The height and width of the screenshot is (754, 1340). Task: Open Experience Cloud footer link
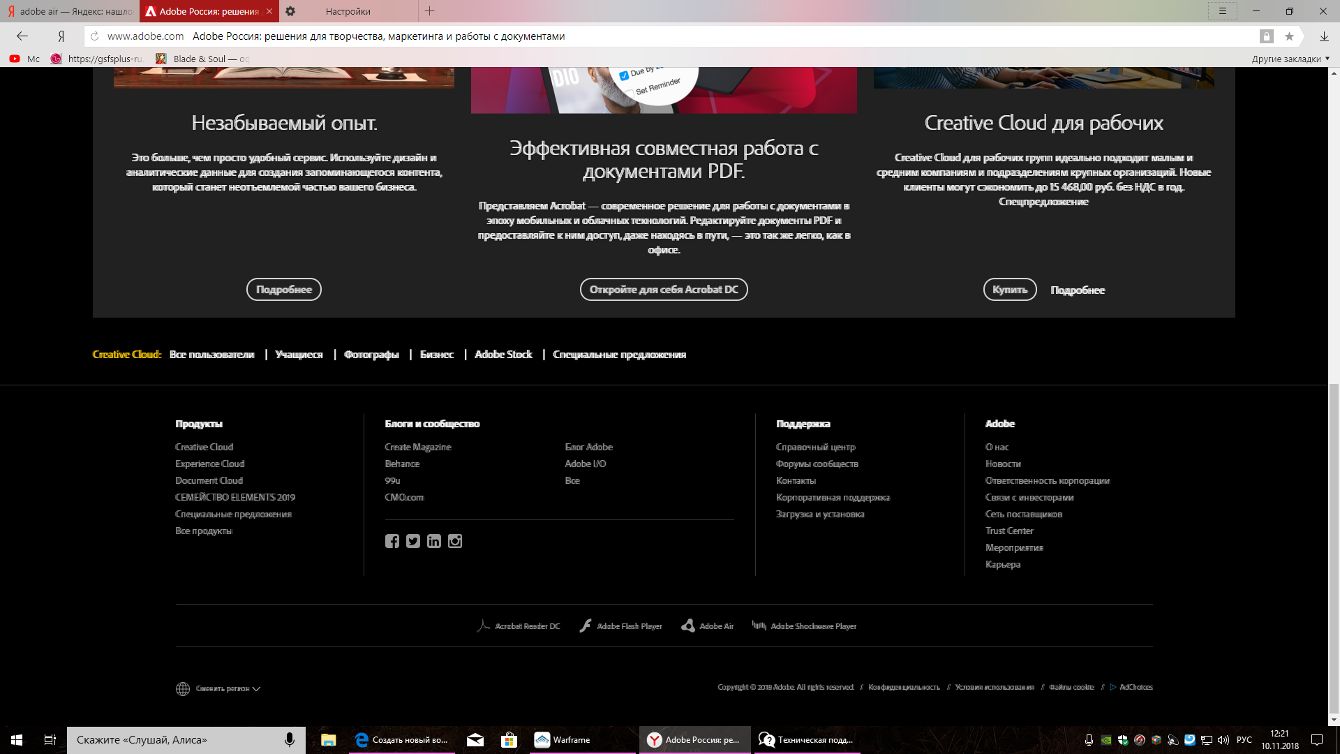210,464
